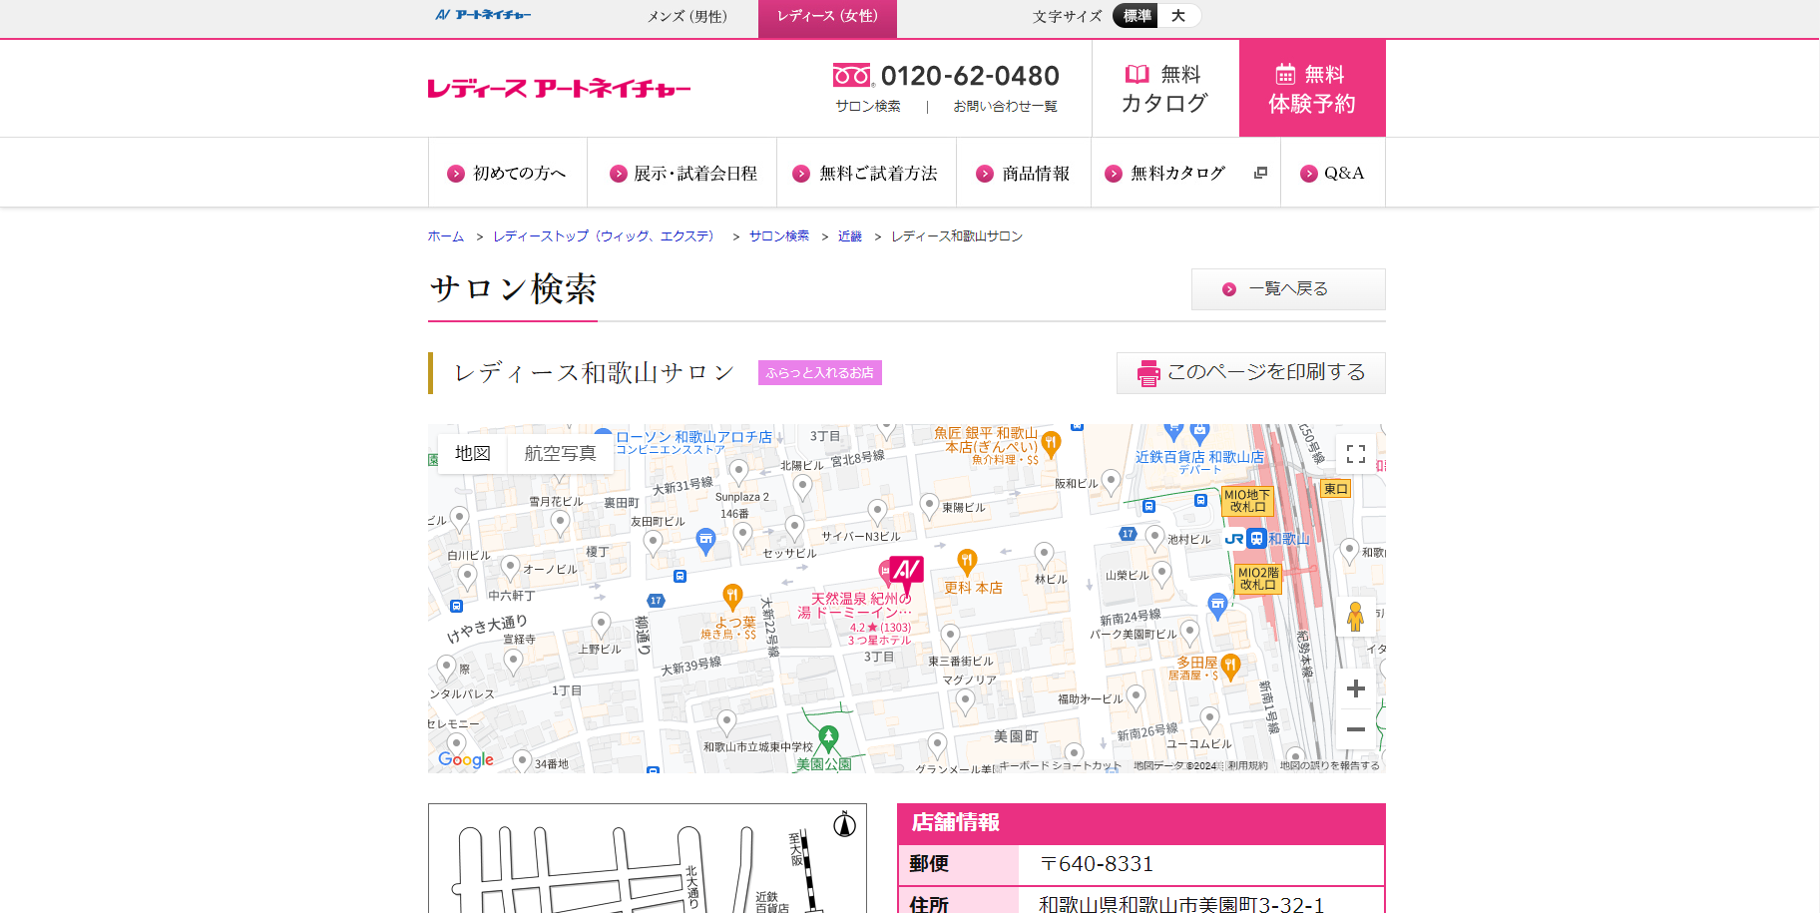The image size is (1820, 913).
Task: Open the お問い合わせ一覧 link
Action: (x=1005, y=106)
